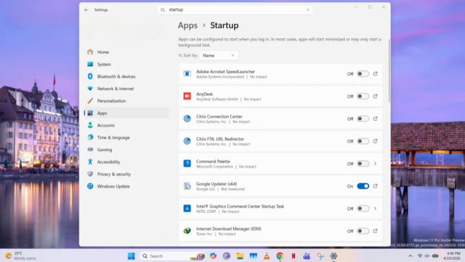The image size is (465, 262).
Task: Click the Intel Graphics Command Center icon
Action: click(187, 209)
